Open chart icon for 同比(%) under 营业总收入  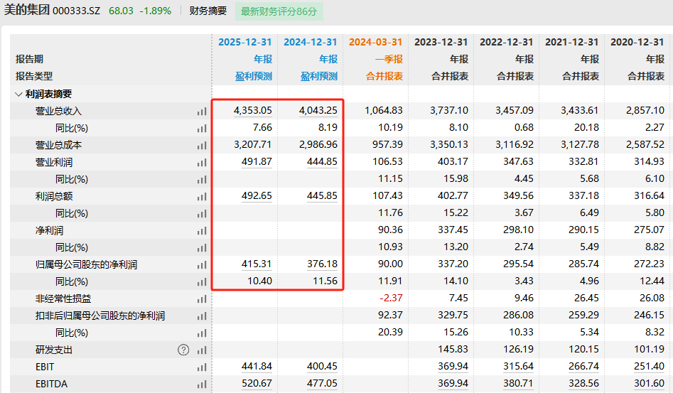click(202, 129)
